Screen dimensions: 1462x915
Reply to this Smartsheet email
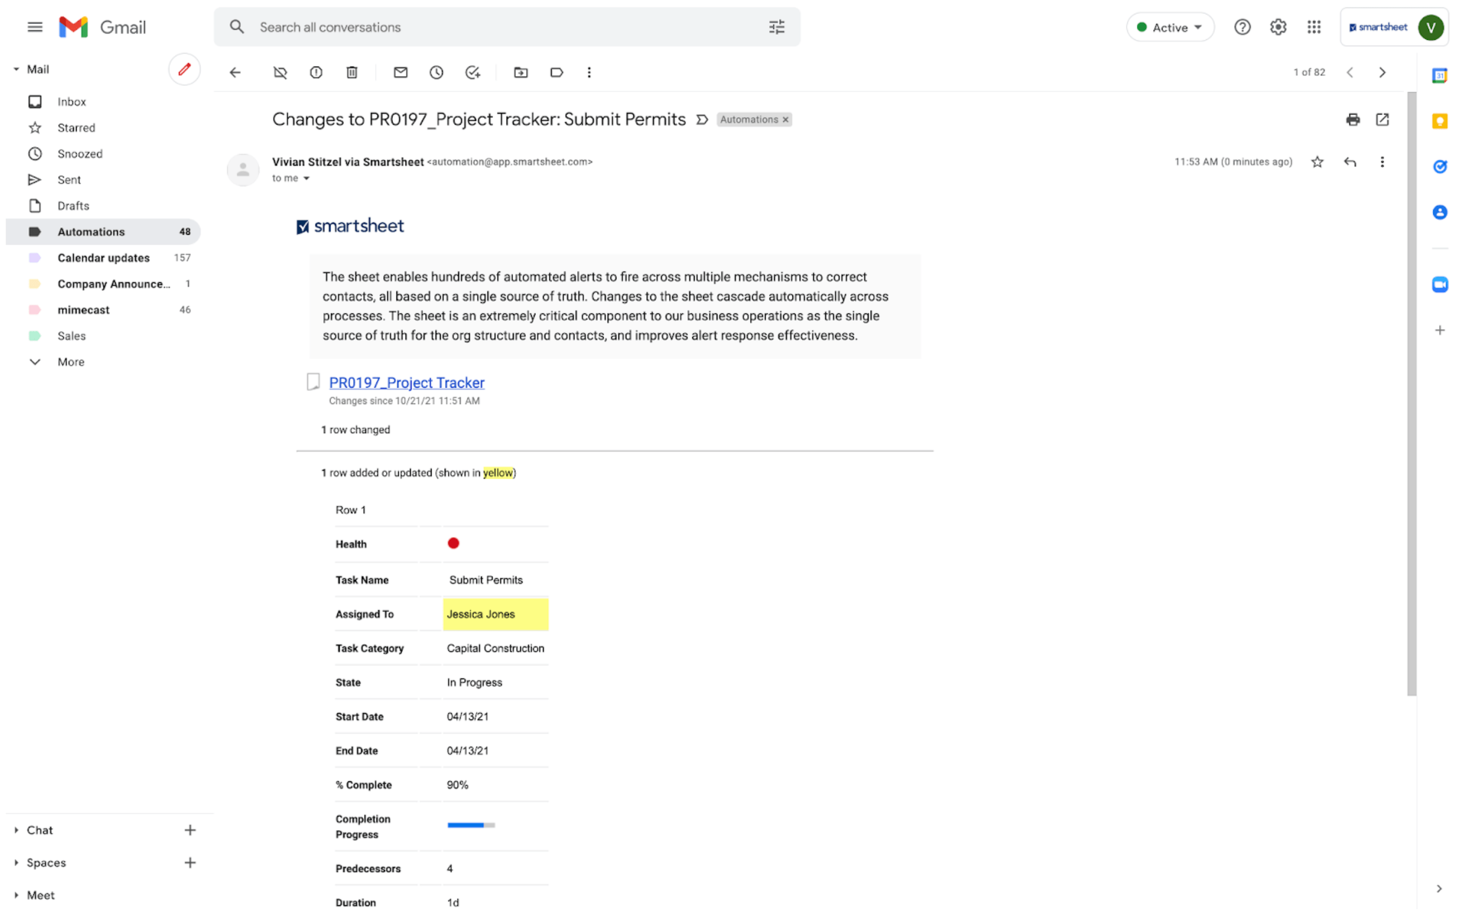[x=1351, y=161]
